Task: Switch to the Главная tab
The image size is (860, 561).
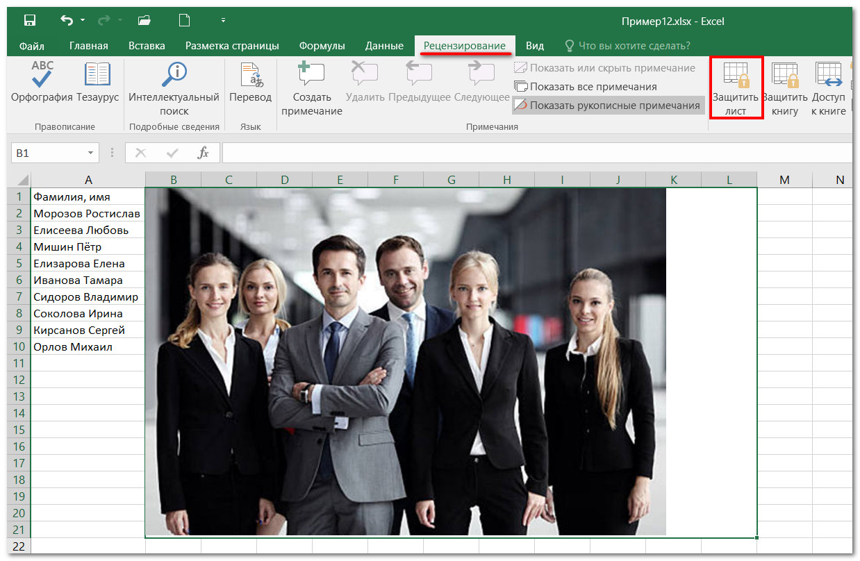Action: tap(89, 46)
